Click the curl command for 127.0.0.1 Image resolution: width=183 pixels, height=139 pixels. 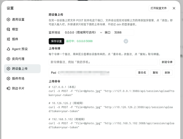click(x=112, y=93)
